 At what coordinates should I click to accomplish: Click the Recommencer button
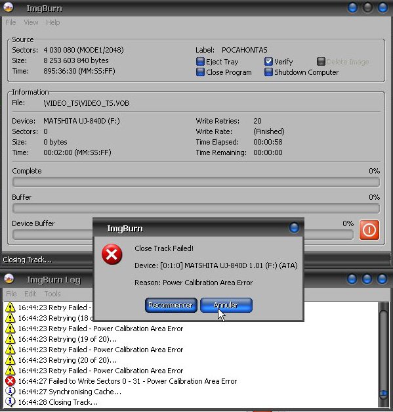[171, 305]
